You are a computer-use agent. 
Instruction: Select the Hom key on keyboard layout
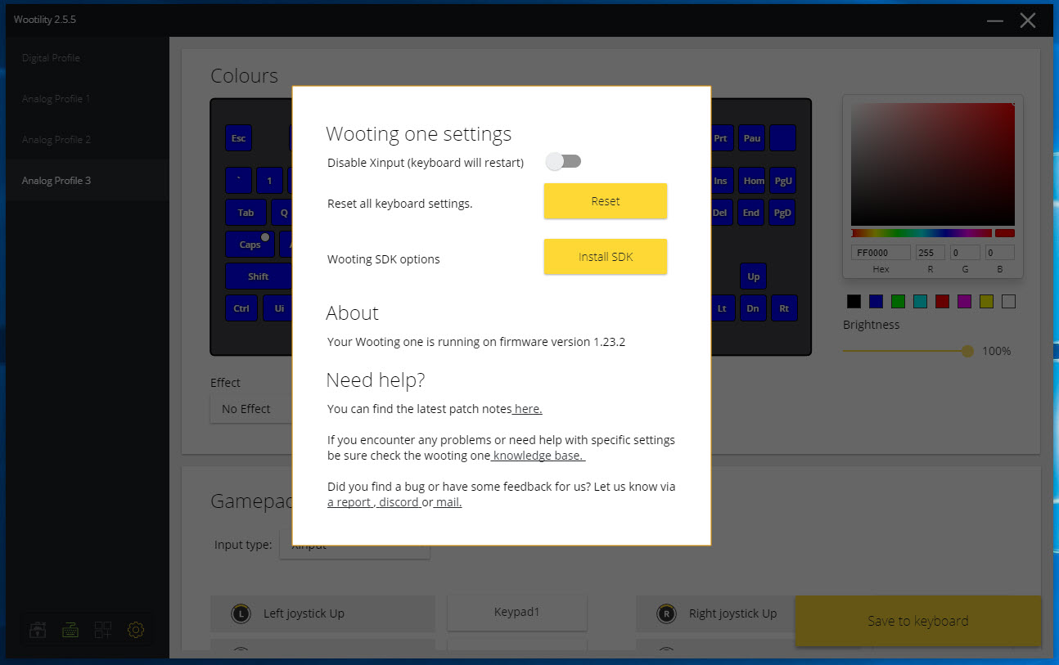(753, 181)
